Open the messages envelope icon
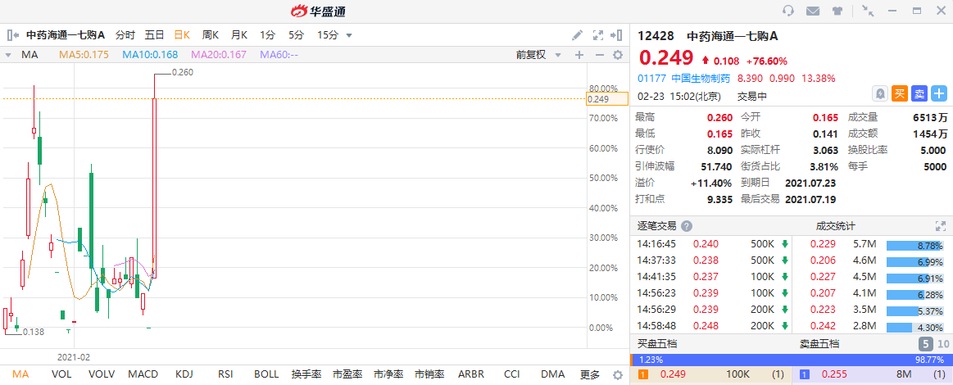This screenshot has width=953, height=385. click(x=812, y=11)
